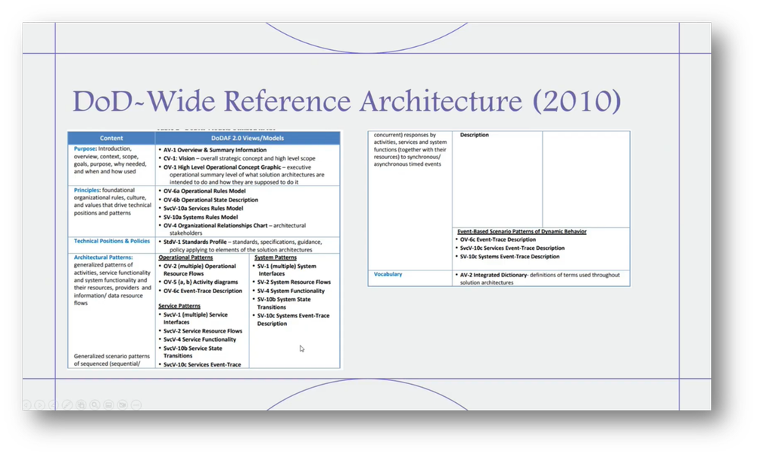Click SV-1 (multiple) System Interfaces
757x456 pixels.
(x=286, y=270)
